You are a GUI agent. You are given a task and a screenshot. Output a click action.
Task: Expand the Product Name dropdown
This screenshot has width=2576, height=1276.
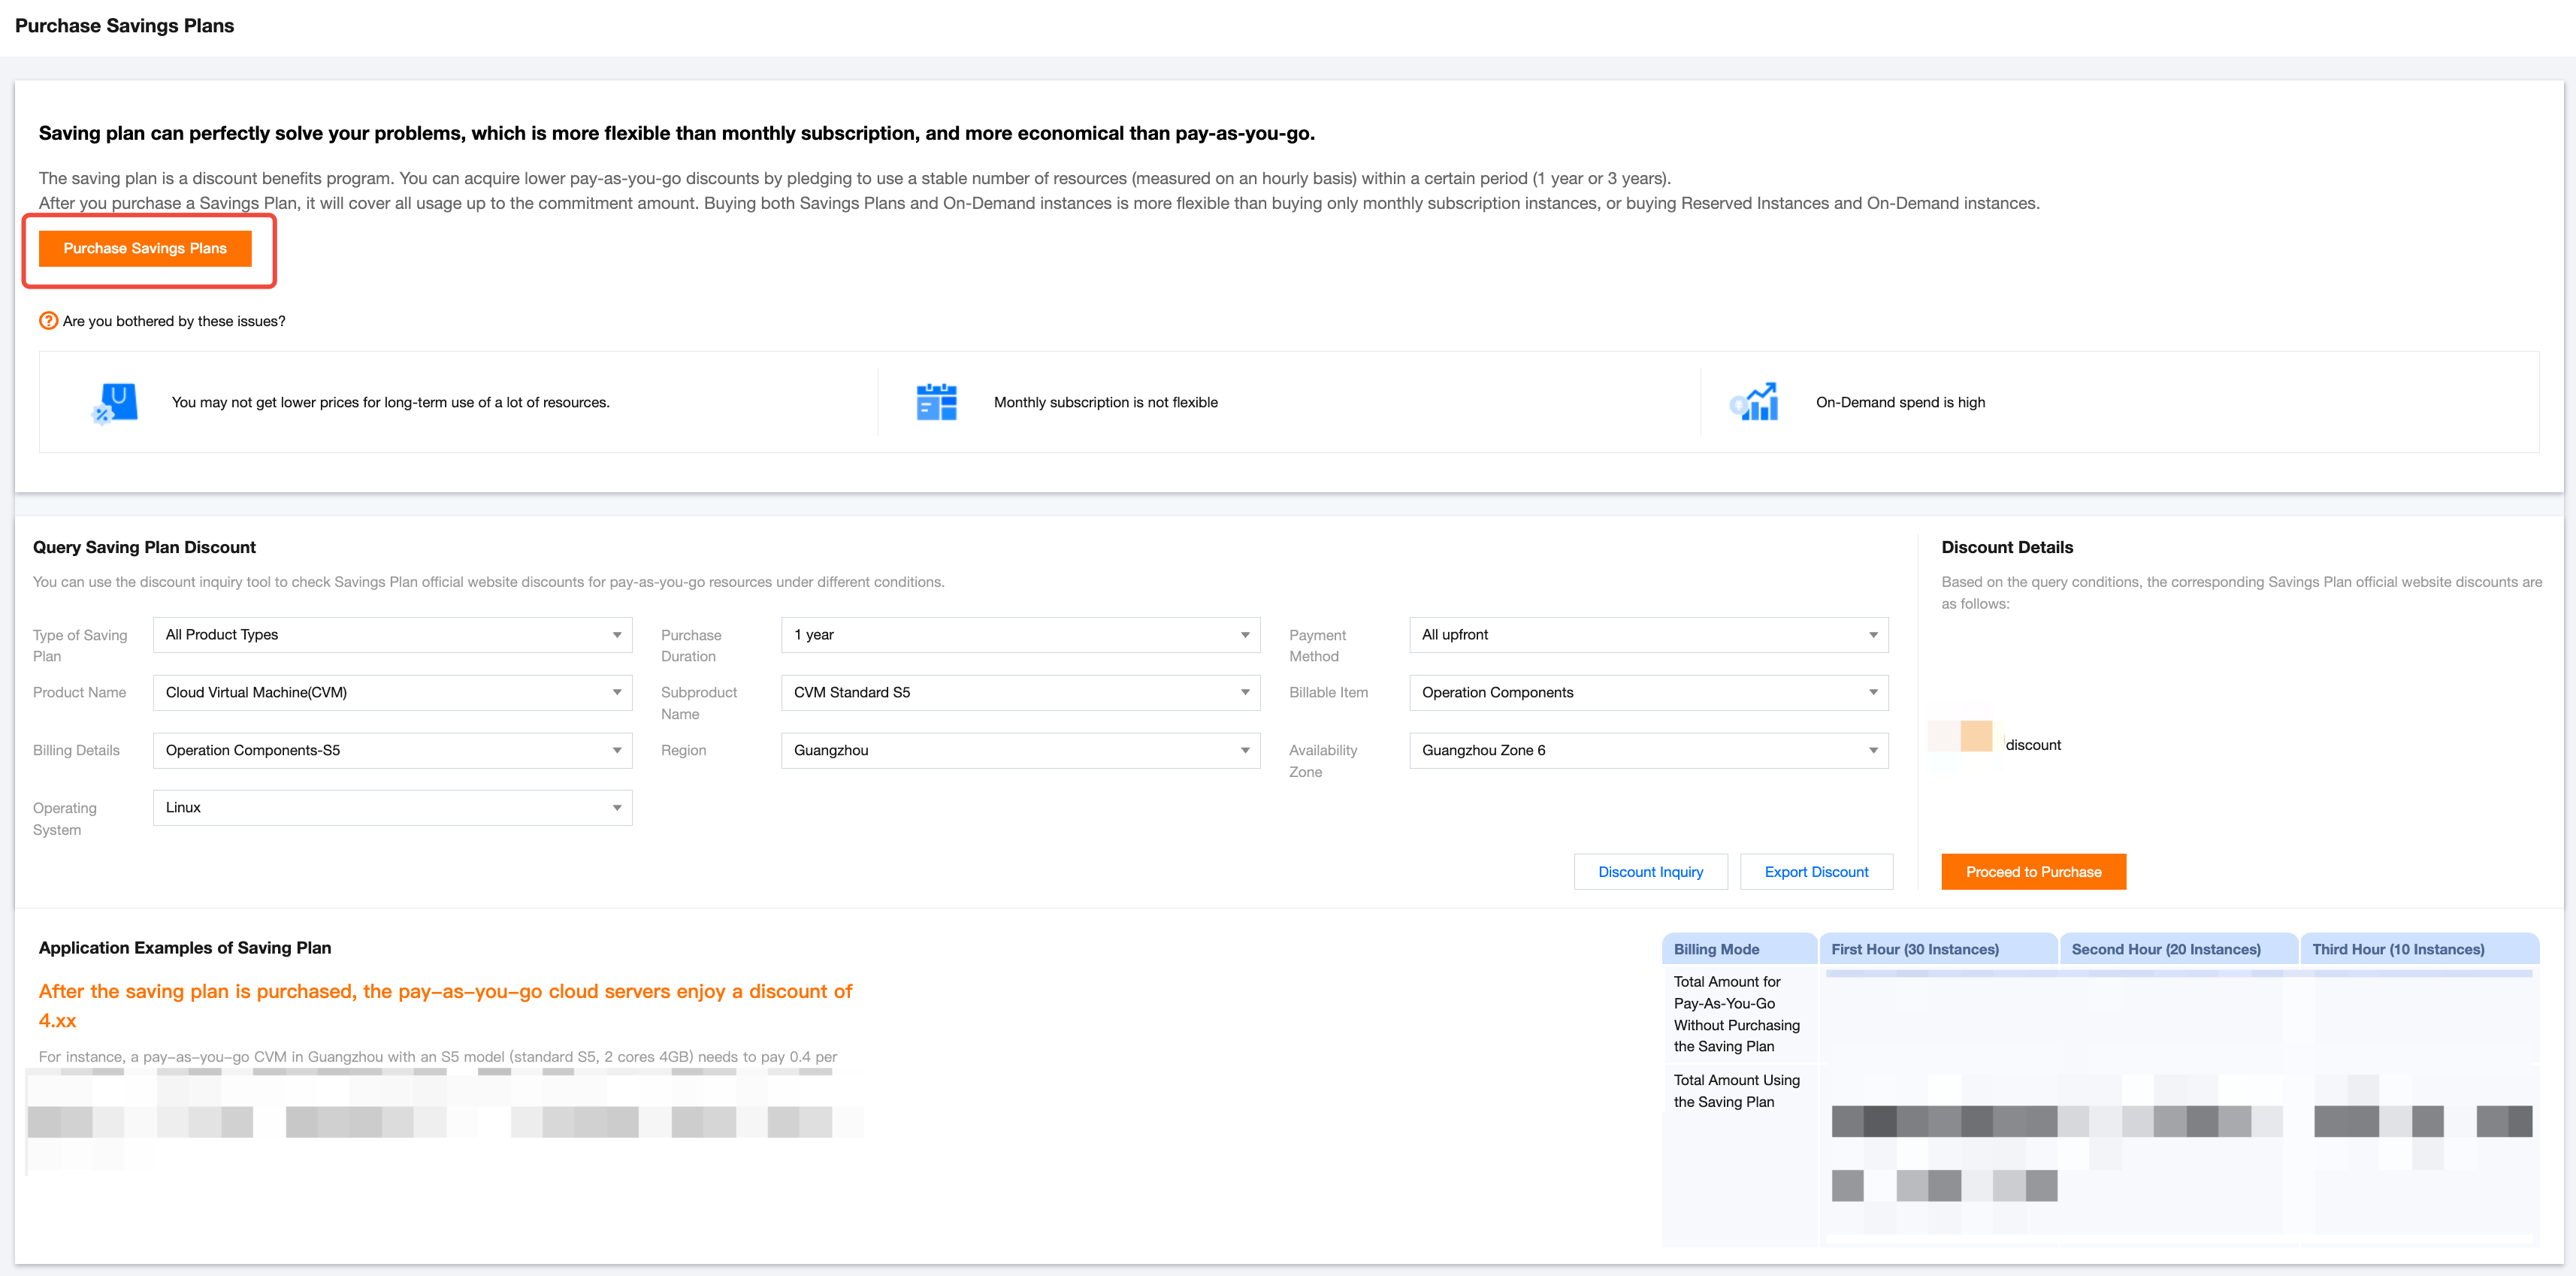coord(392,693)
